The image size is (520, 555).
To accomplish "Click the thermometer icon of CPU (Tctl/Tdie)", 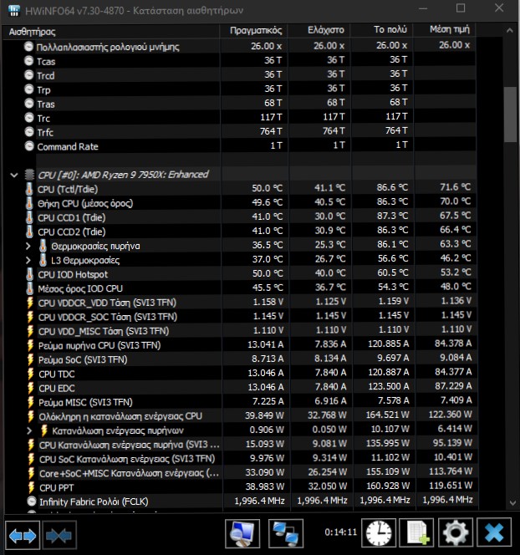I will coord(29,189).
